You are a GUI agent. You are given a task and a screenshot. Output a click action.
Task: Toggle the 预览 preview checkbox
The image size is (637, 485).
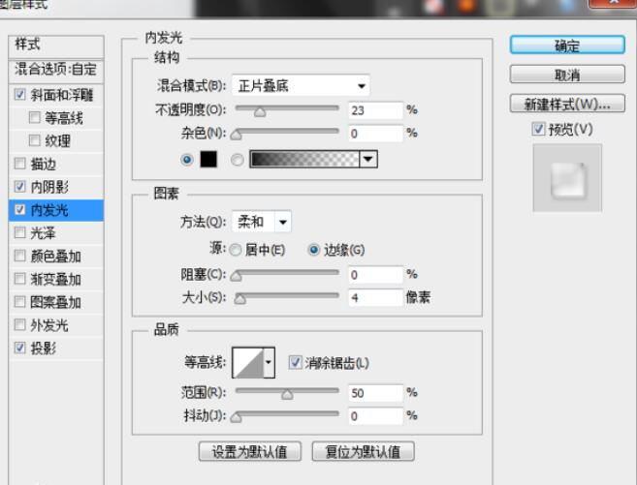click(540, 129)
